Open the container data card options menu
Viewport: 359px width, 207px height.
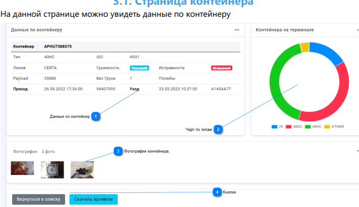237,30
